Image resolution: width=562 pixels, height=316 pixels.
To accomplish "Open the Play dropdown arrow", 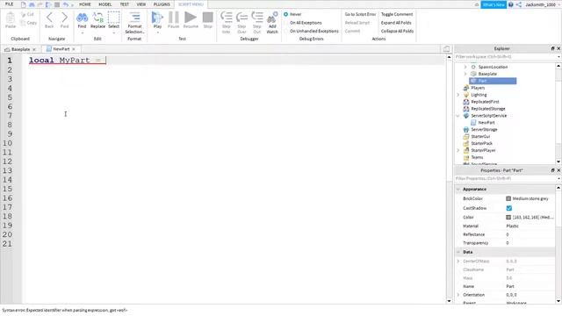I will pyautogui.click(x=157, y=33).
